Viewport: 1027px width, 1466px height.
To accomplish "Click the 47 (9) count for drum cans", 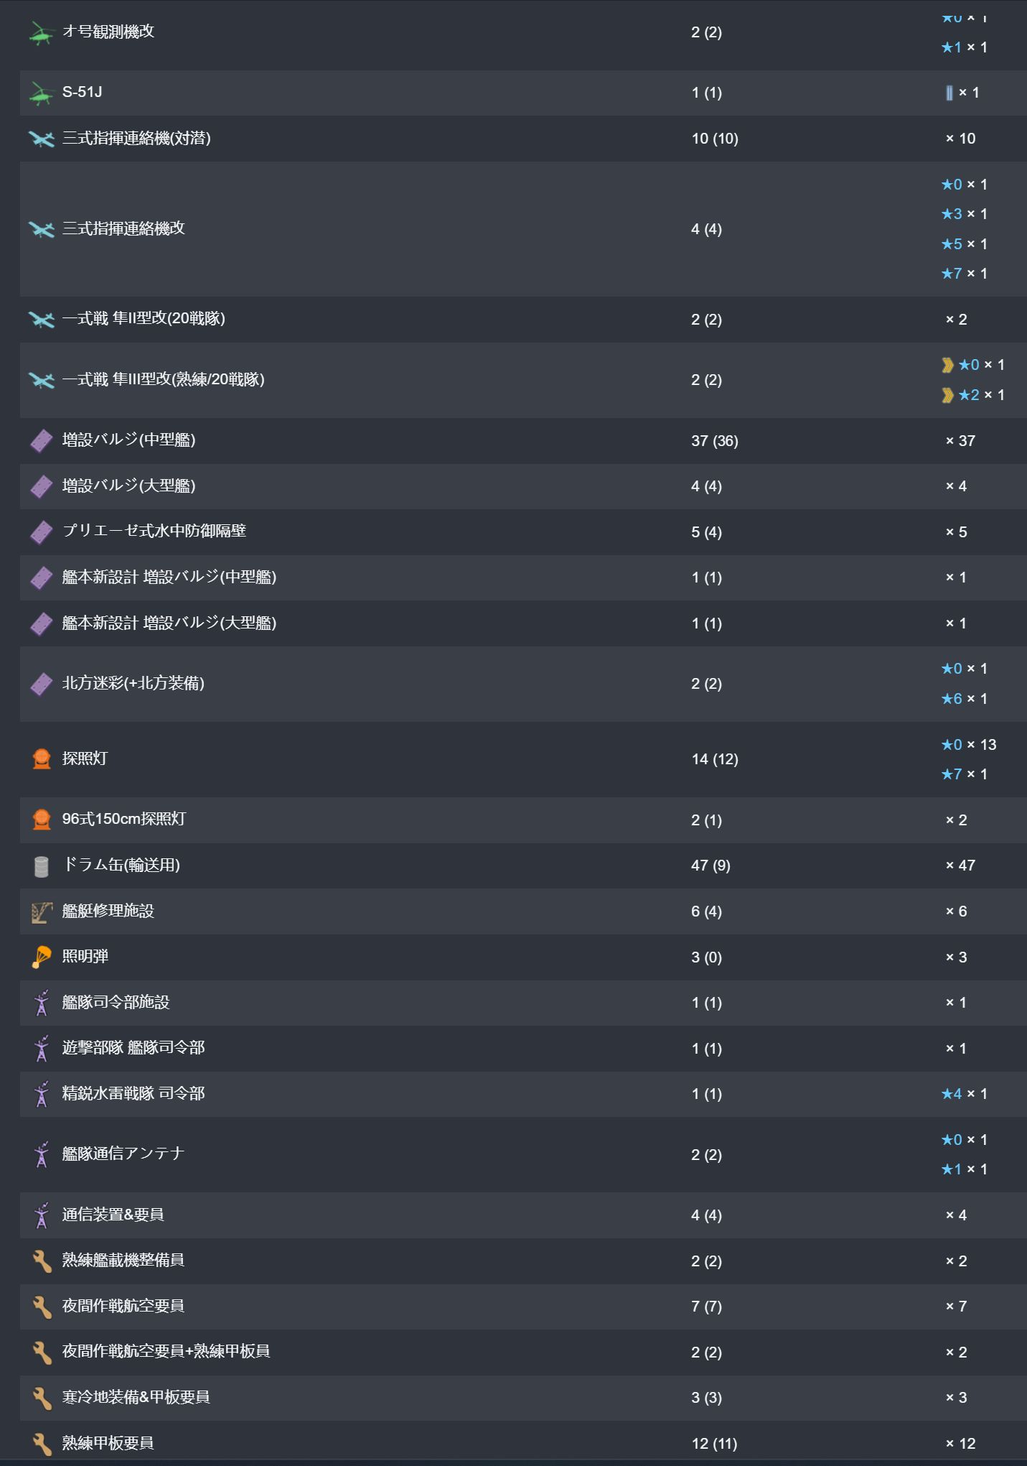I will click(711, 866).
